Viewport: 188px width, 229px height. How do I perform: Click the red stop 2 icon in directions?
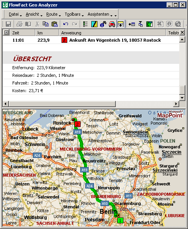coord(64,40)
